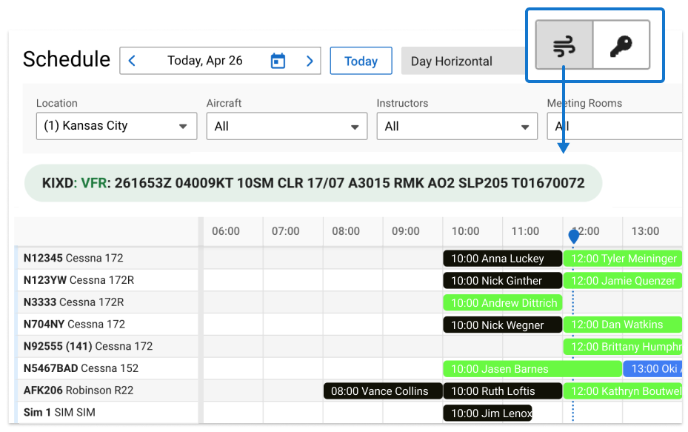The height and width of the screenshot is (432, 688).
Task: Click the Schedule heading
Action: [67, 59]
